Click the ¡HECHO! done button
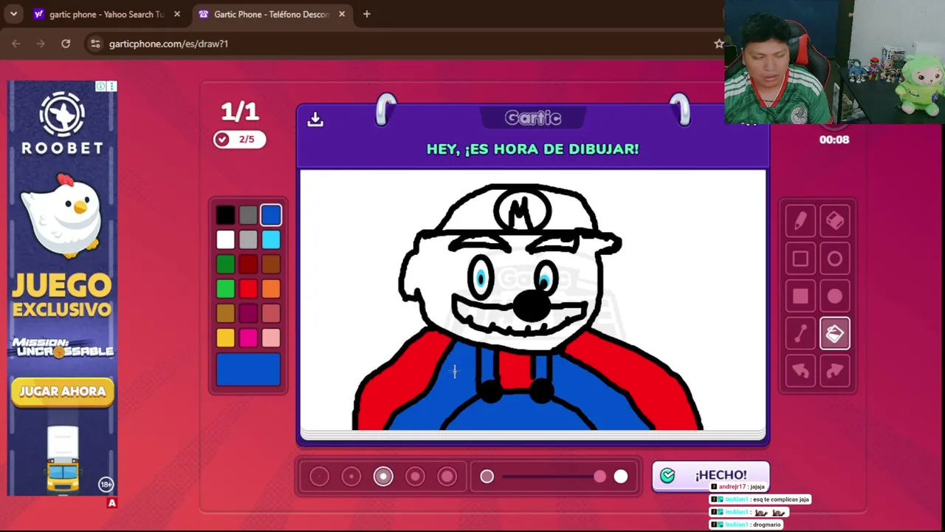 (x=710, y=475)
